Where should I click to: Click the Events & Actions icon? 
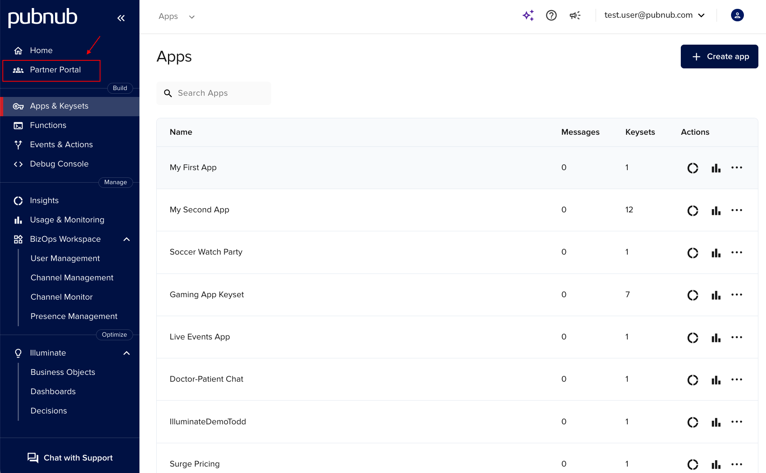[18, 144]
